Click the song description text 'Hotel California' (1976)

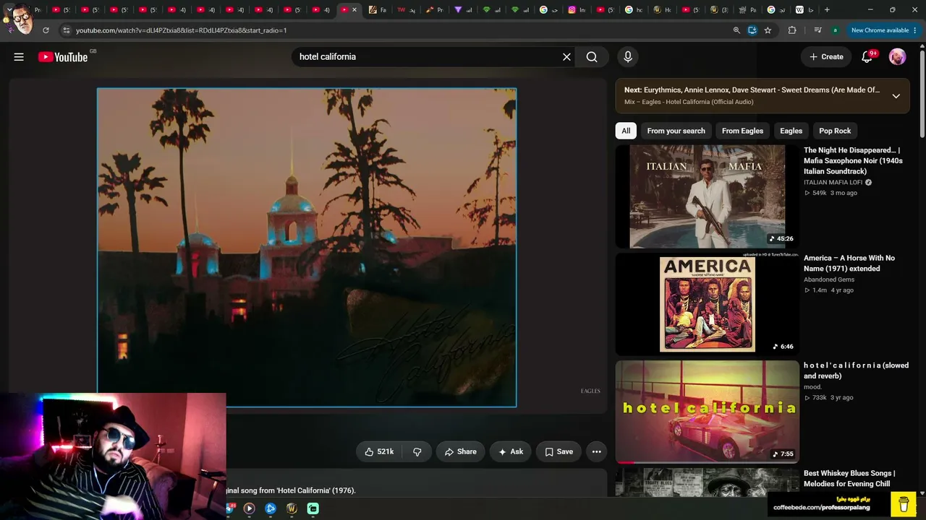click(x=317, y=490)
